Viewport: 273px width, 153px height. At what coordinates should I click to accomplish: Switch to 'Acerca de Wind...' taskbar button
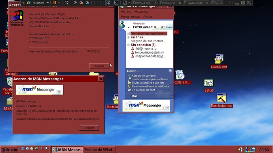[100, 149]
